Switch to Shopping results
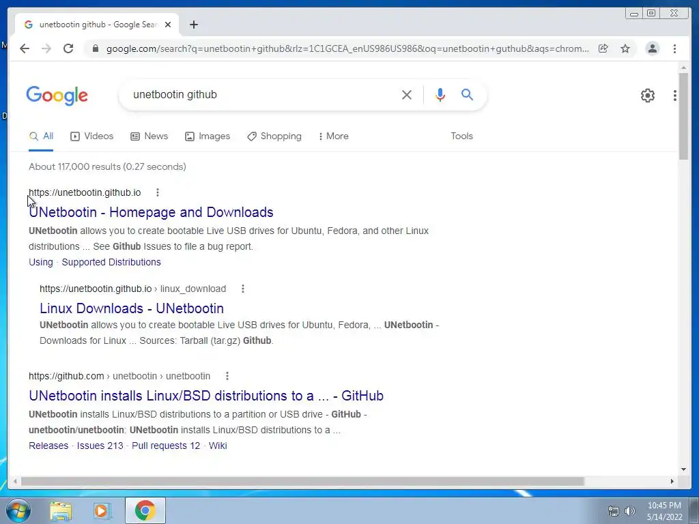This screenshot has height=524, width=699. 274,136
